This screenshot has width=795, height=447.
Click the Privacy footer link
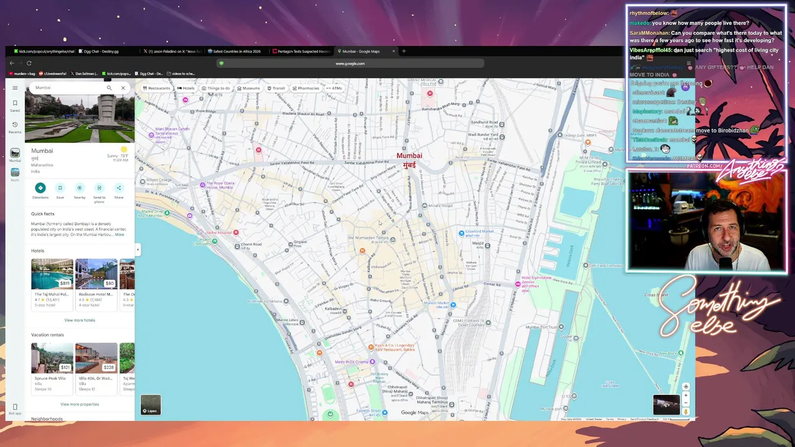click(622, 419)
